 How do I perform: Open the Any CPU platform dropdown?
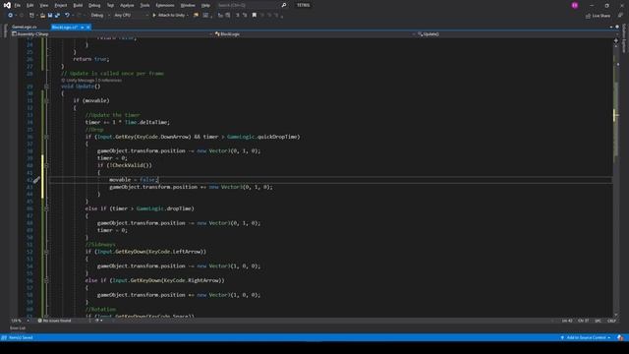pos(131,16)
